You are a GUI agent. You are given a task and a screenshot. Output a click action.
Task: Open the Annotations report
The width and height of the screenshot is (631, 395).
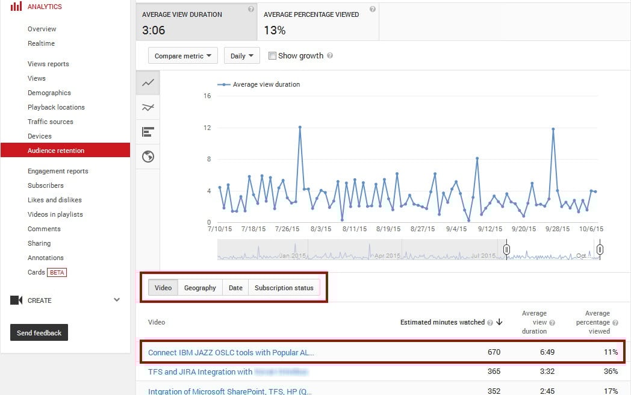click(x=46, y=258)
